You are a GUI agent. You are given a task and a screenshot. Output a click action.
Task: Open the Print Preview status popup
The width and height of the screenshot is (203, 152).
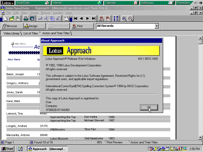pyautogui.click(x=118, y=142)
